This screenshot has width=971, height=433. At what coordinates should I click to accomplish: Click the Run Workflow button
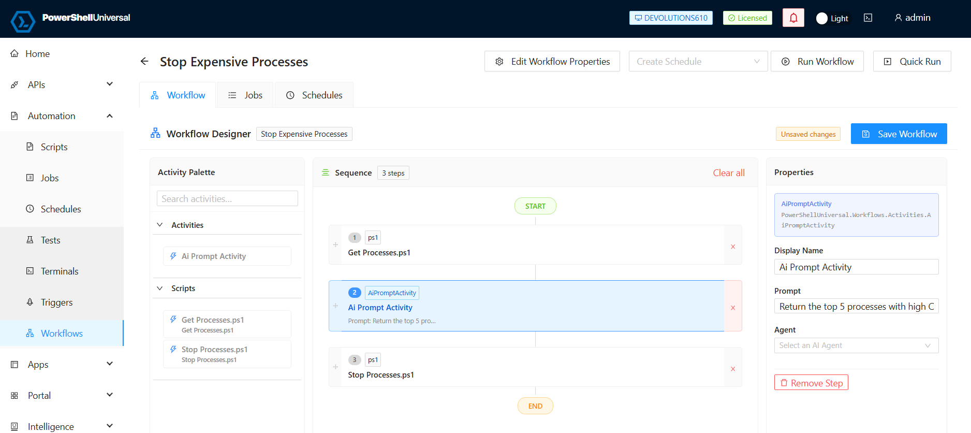tap(817, 61)
